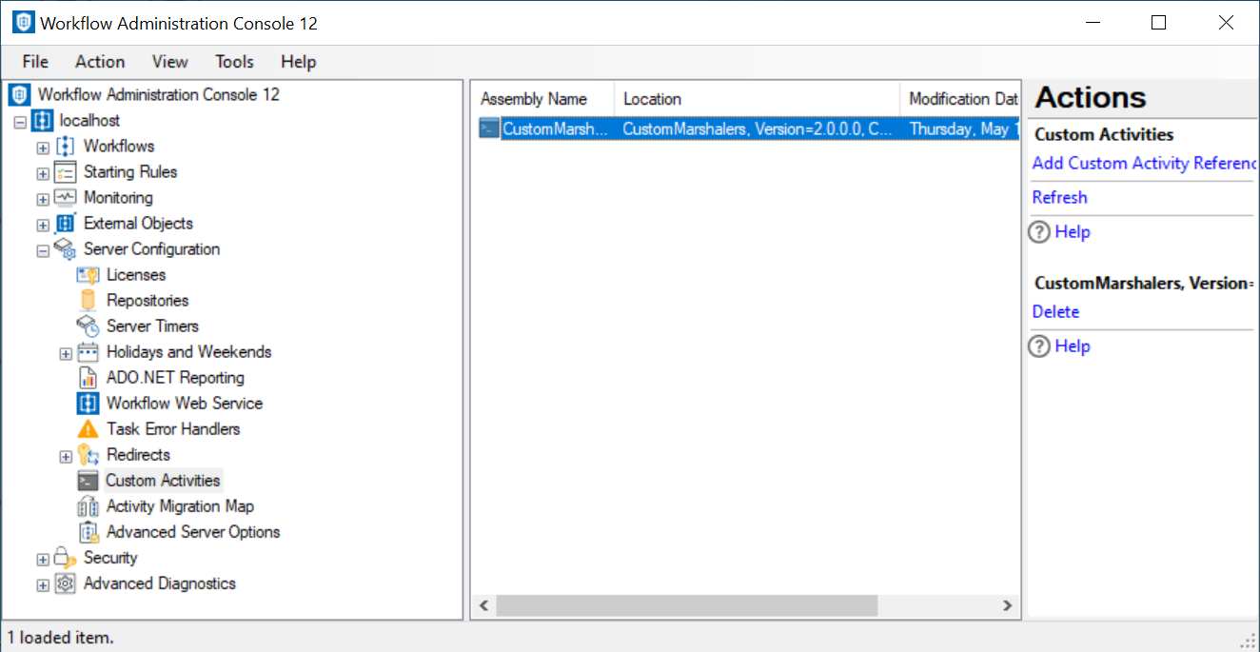1260x652 pixels.
Task: Expand the Workflows tree node
Action: [43, 148]
